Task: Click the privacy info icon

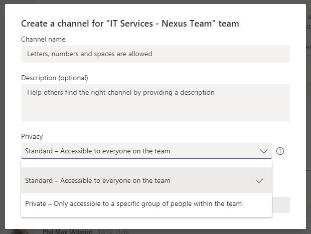Action: (x=280, y=151)
